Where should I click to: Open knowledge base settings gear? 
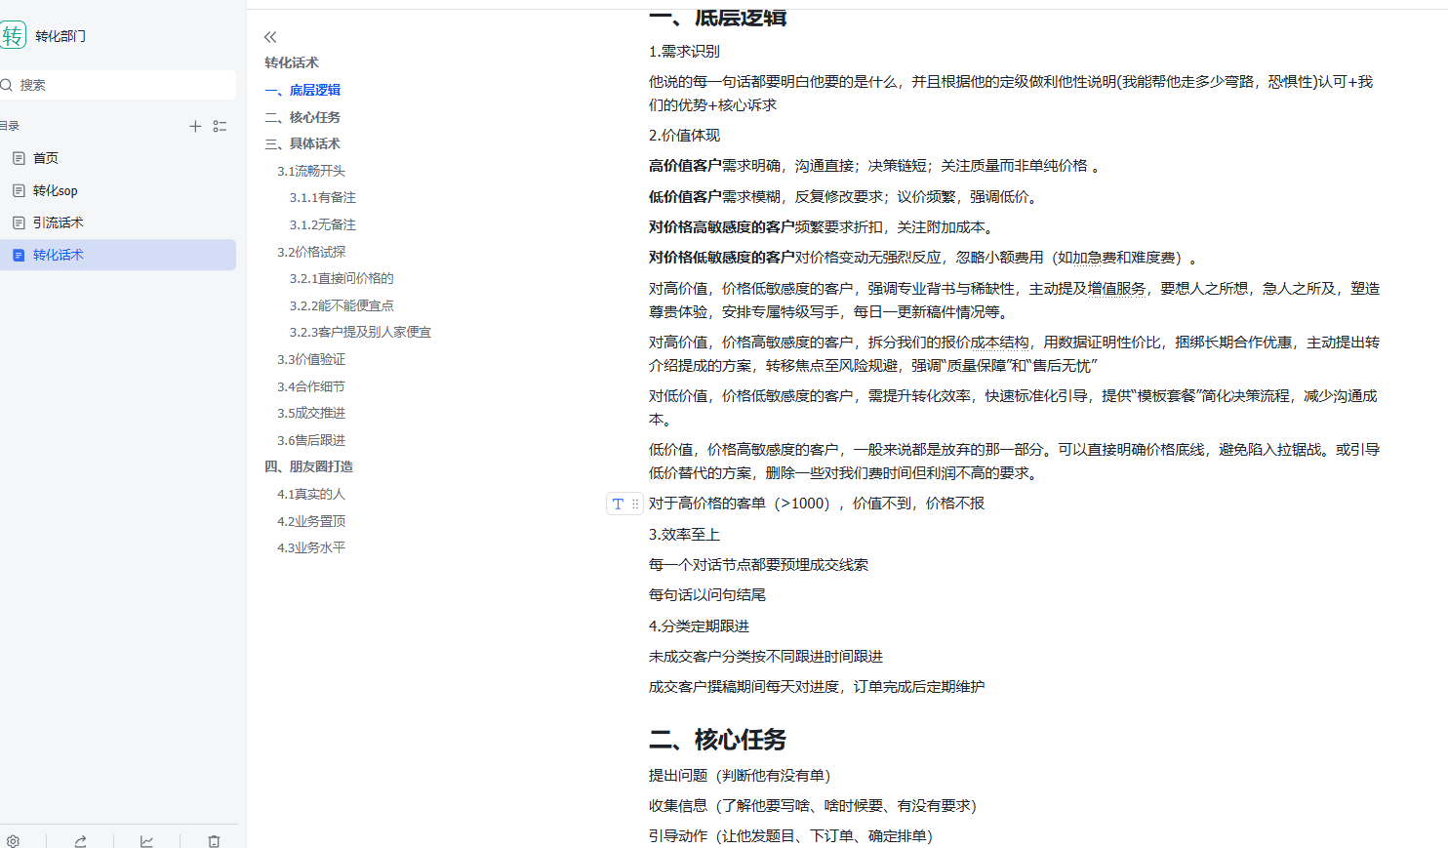(13, 840)
